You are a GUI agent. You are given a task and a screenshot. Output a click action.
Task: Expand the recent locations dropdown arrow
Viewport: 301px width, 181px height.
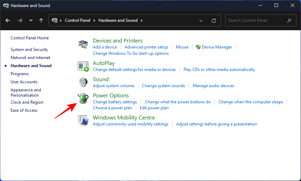[31, 20]
